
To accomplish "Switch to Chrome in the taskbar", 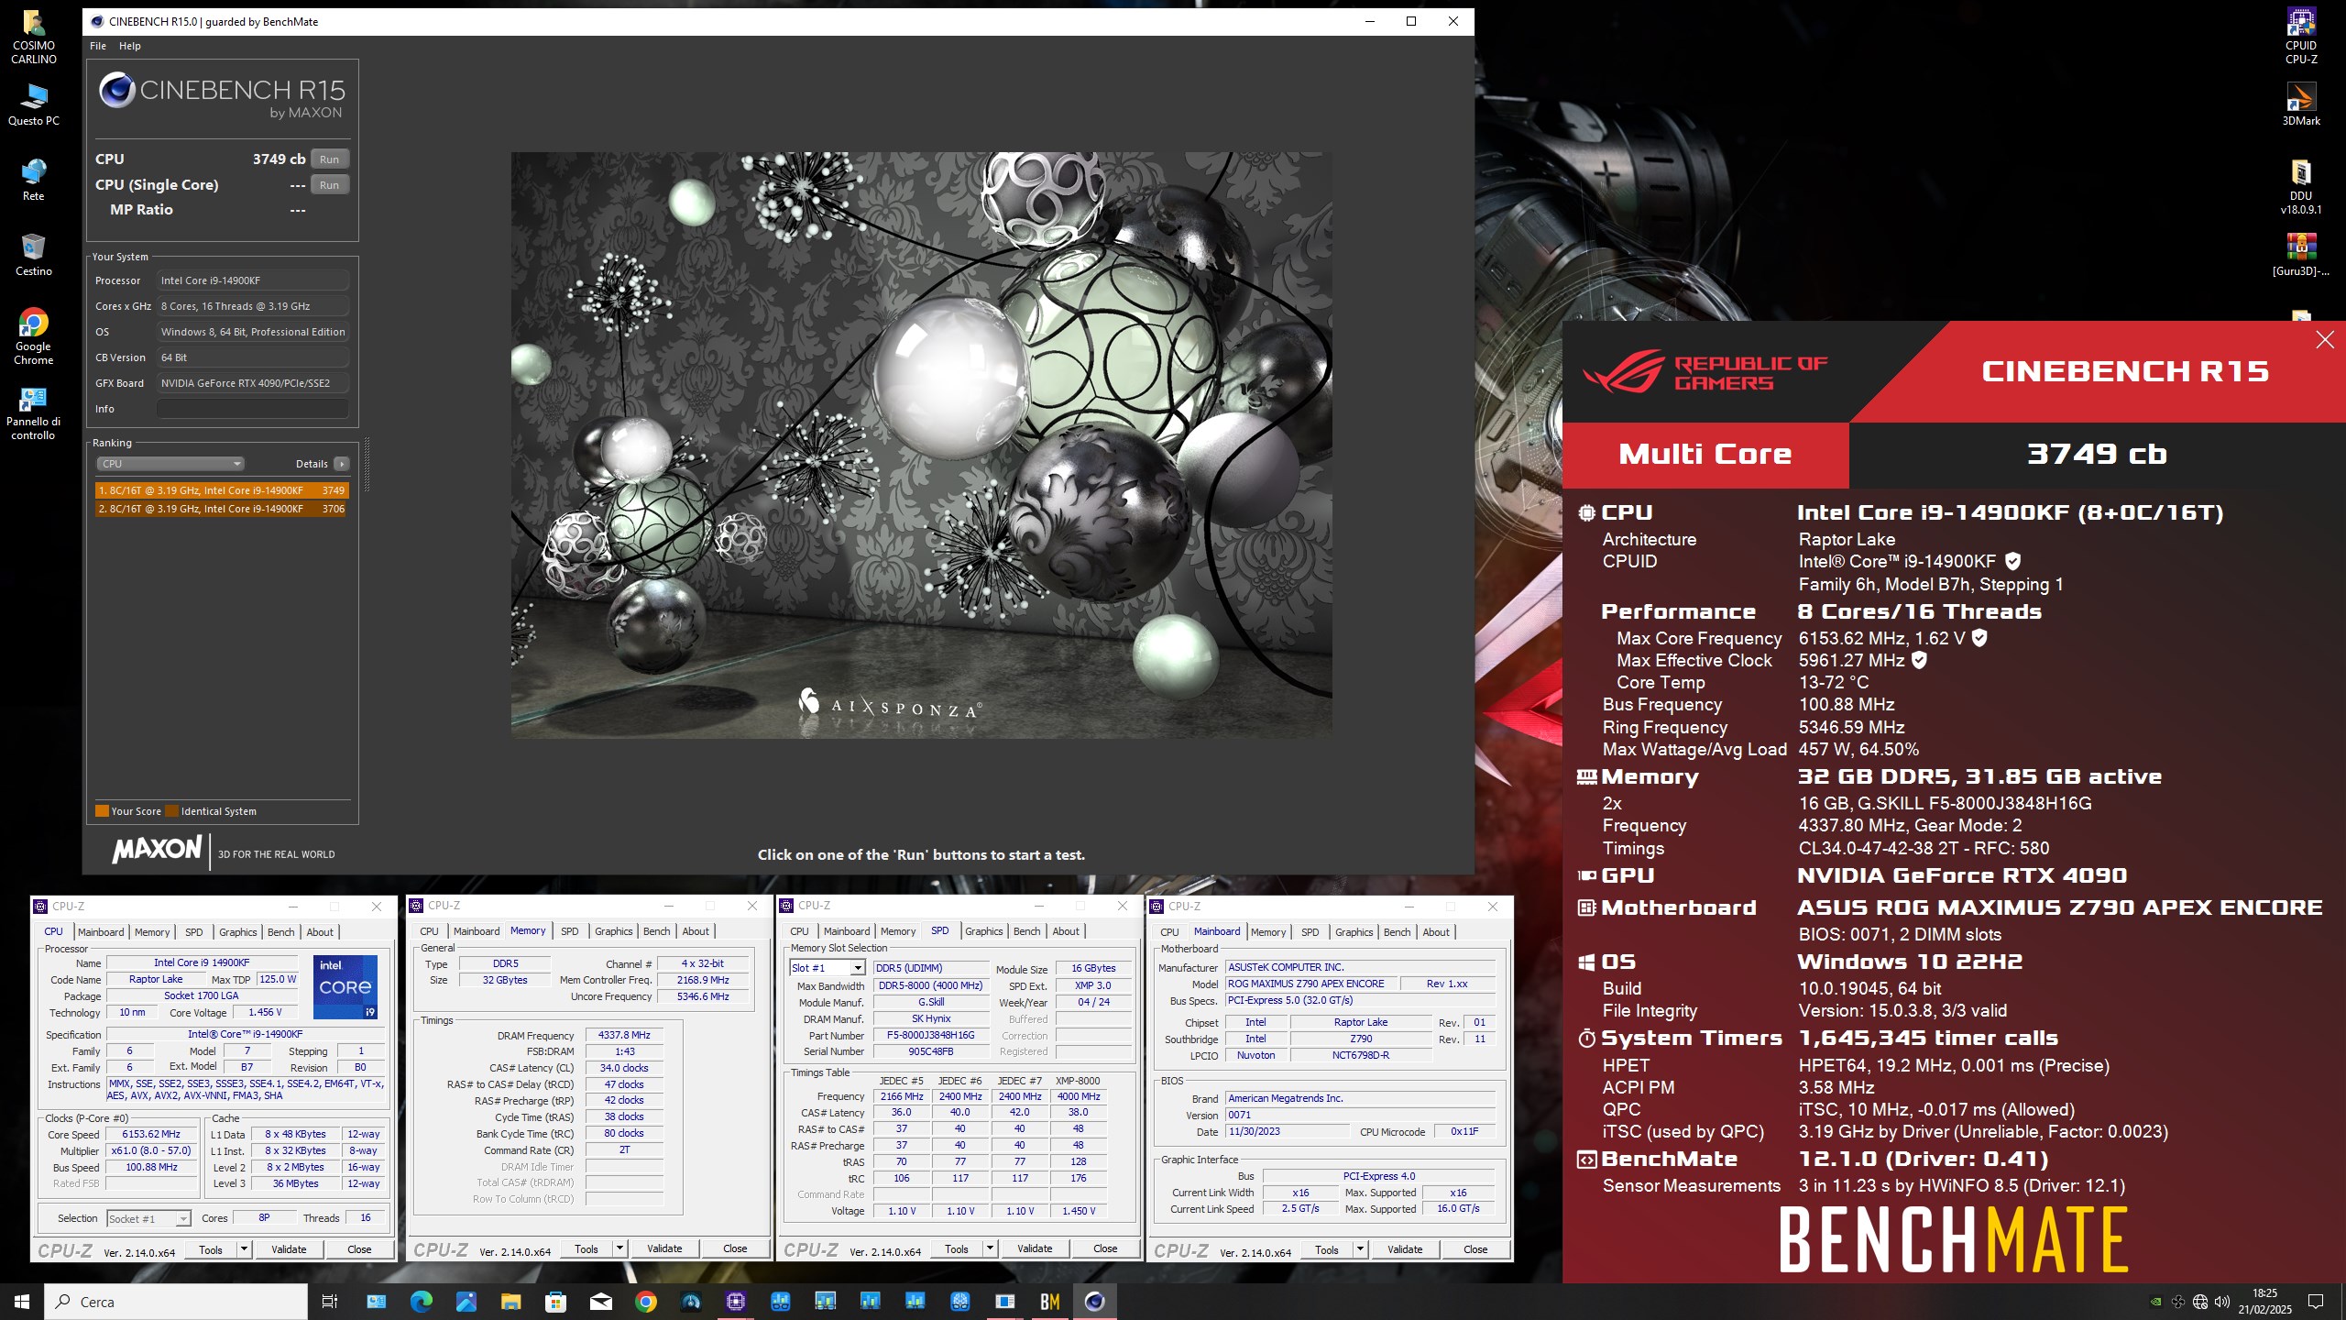I will tap(645, 1302).
